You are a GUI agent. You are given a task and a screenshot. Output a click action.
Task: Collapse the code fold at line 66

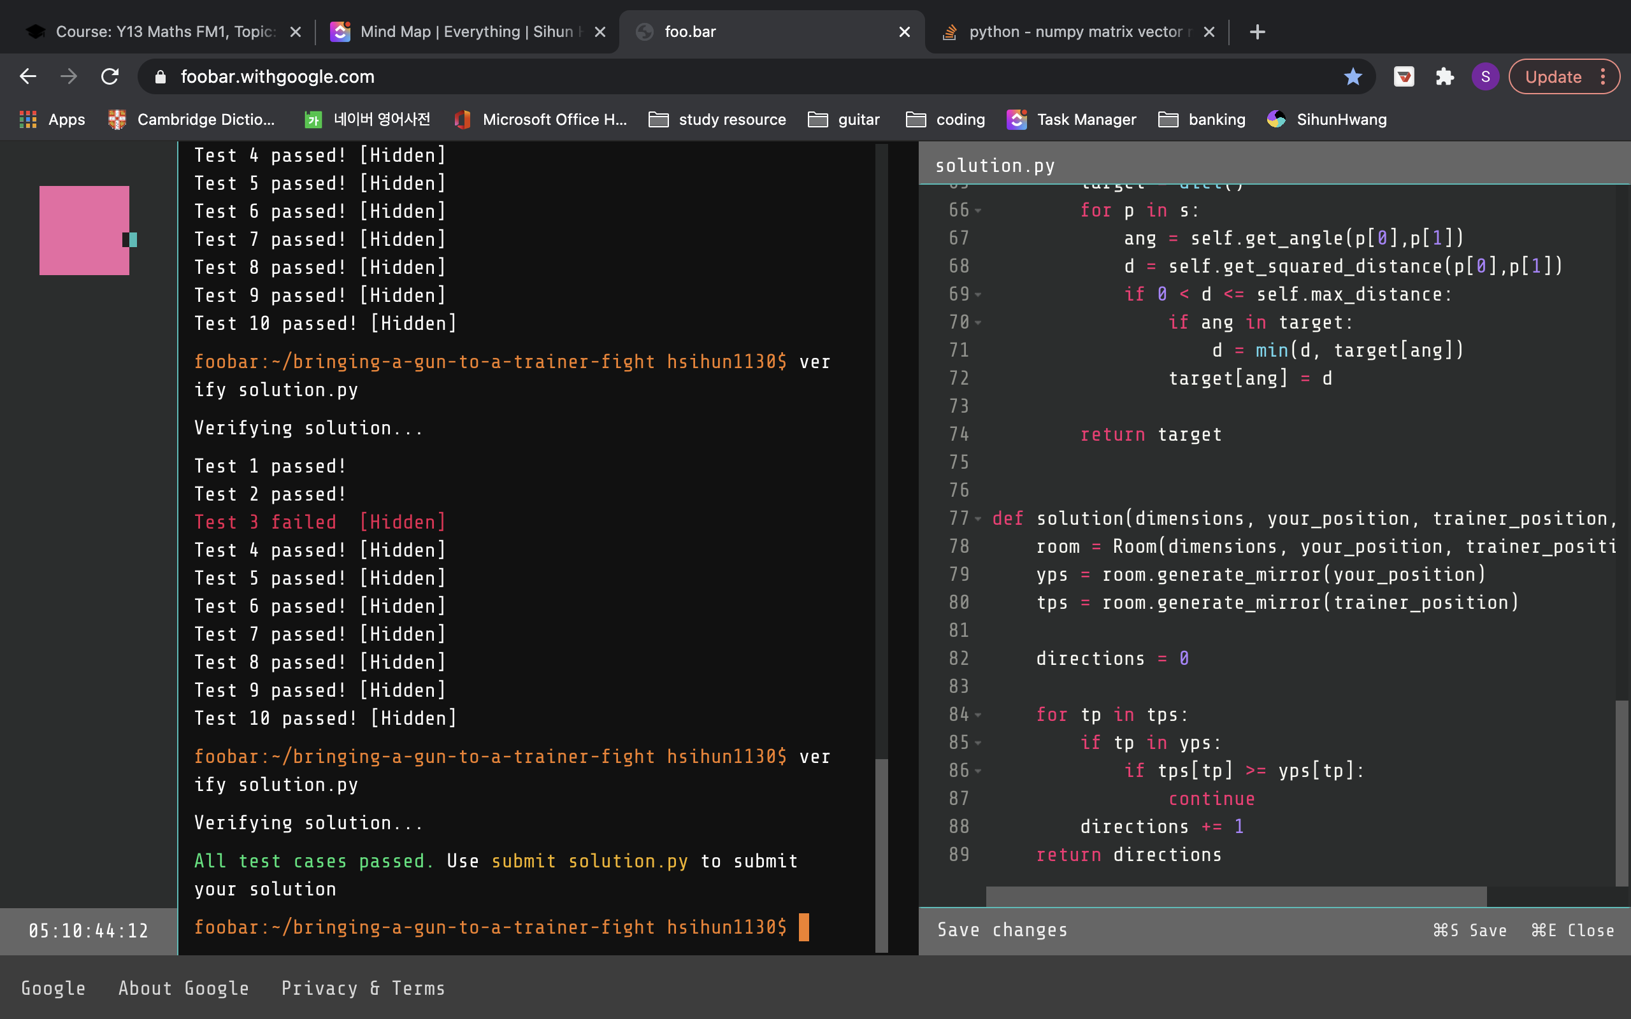click(978, 211)
